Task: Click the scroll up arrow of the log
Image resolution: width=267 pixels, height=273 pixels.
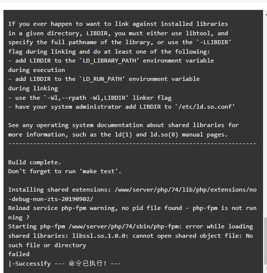Action: tap(266, 15)
